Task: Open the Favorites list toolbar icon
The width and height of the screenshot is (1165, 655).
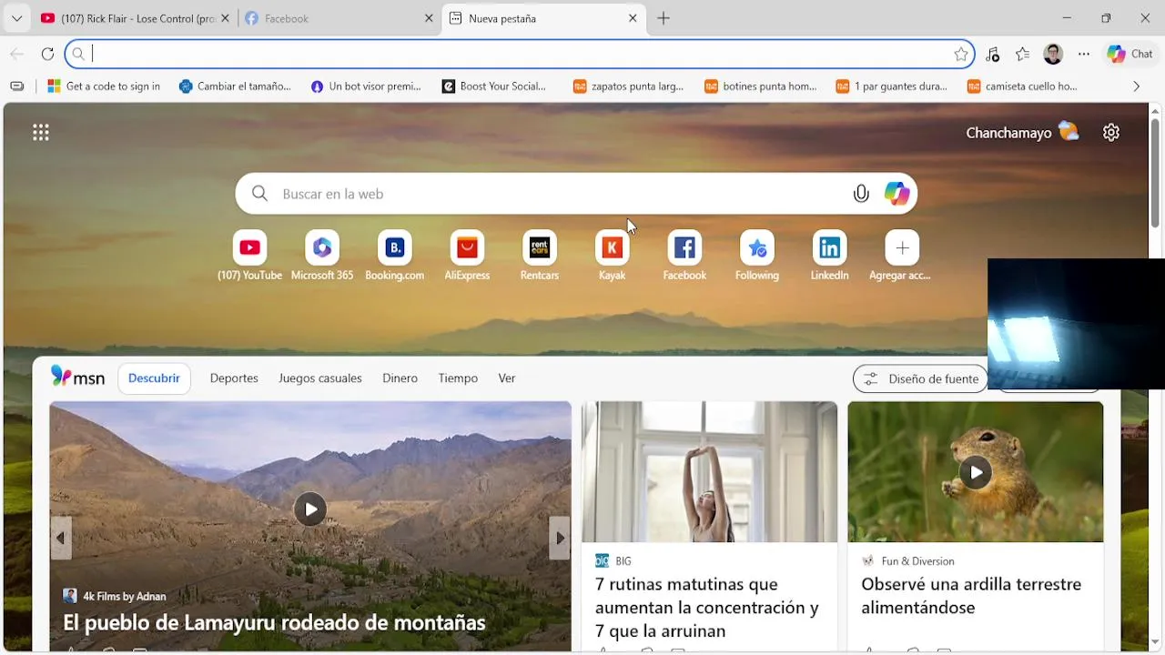Action: coord(1023,54)
